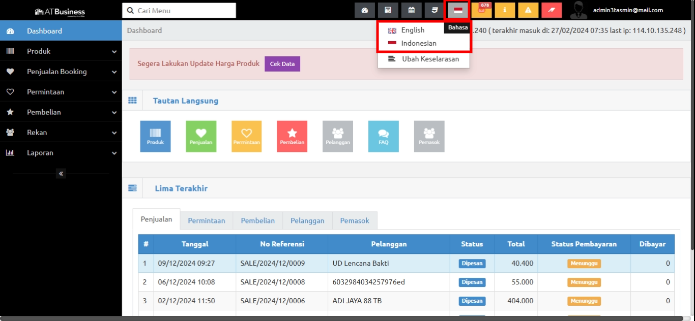The height and width of the screenshot is (321, 695).
Task: Click the yellow warning triangle icon
Action: pyautogui.click(x=528, y=10)
